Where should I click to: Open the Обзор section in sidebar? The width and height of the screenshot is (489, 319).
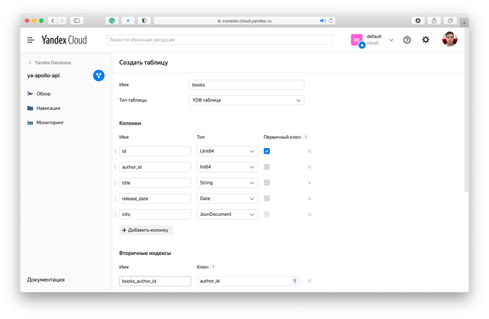(43, 94)
